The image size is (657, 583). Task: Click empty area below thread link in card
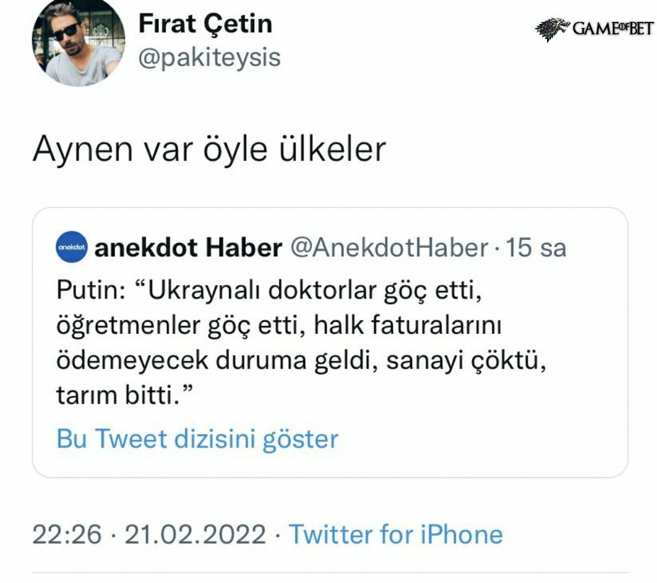pyautogui.click(x=330, y=464)
